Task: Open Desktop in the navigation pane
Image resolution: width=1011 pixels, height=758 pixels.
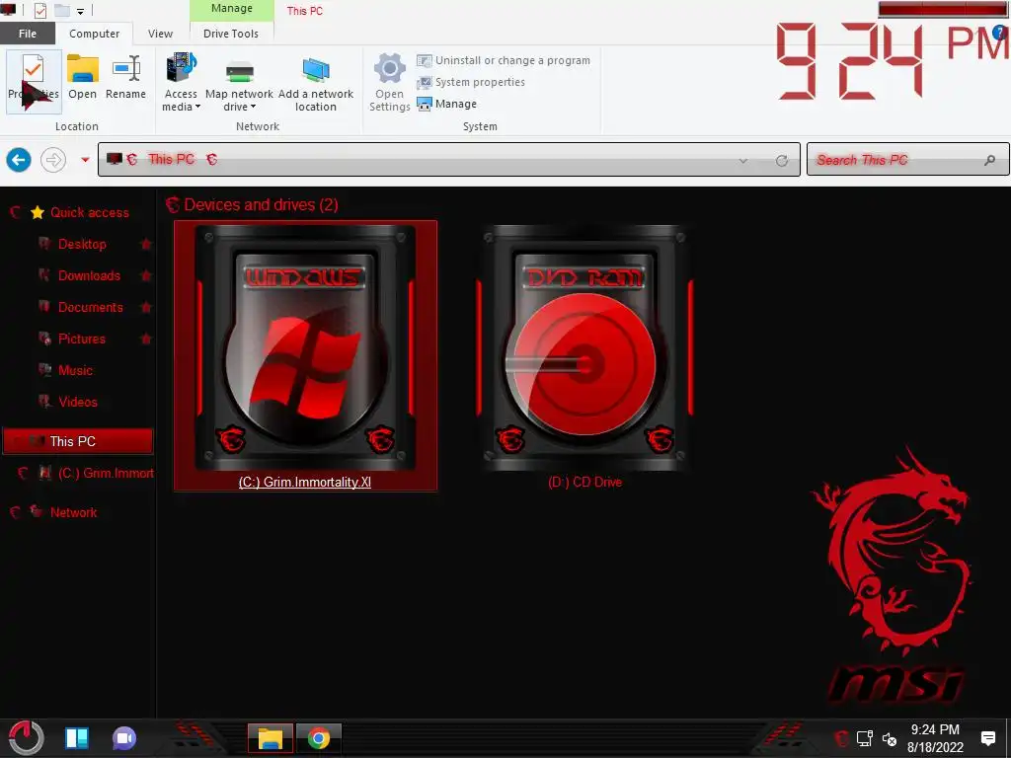Action: point(82,244)
